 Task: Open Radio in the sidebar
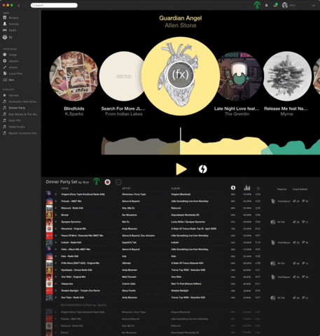tap(13, 30)
